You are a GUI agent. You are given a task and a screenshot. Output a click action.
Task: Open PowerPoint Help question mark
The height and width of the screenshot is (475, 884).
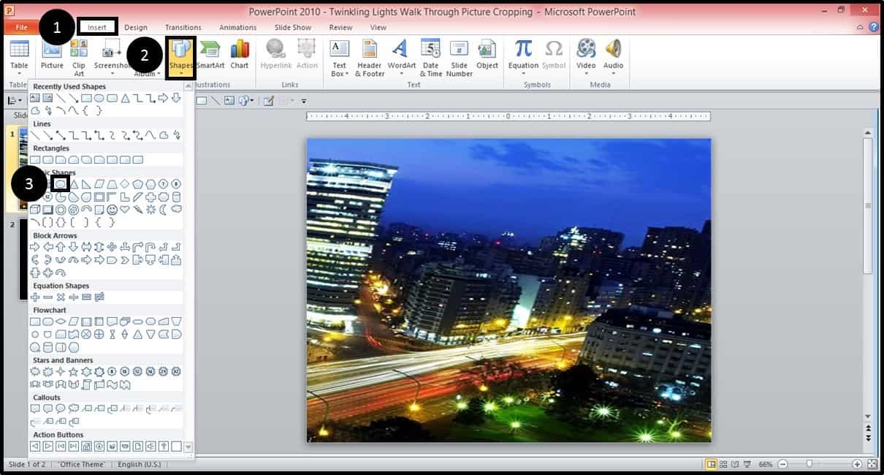[873, 27]
